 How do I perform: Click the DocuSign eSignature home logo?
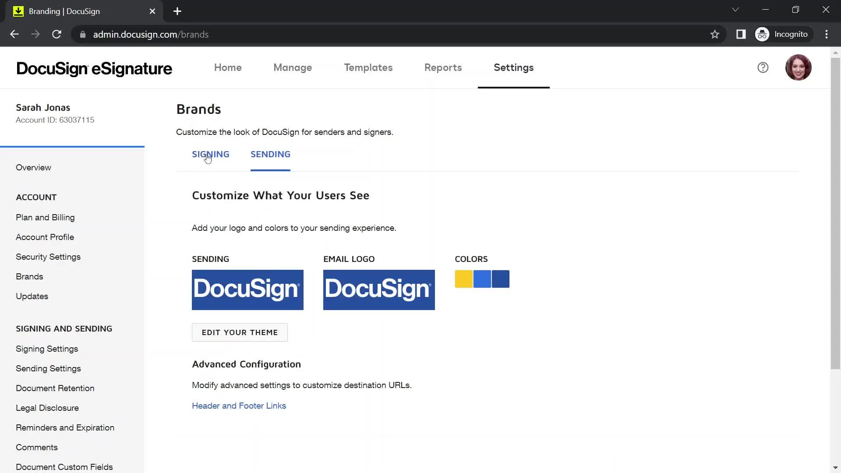(94, 68)
